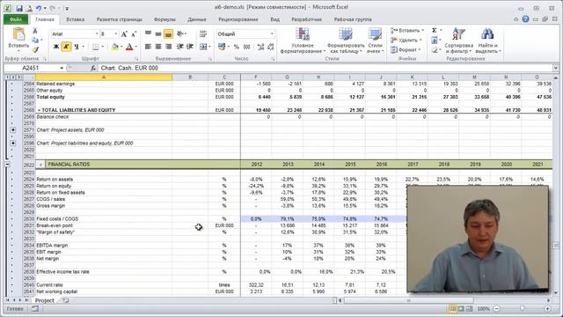Click the Insert Function fx button

pos(93,68)
